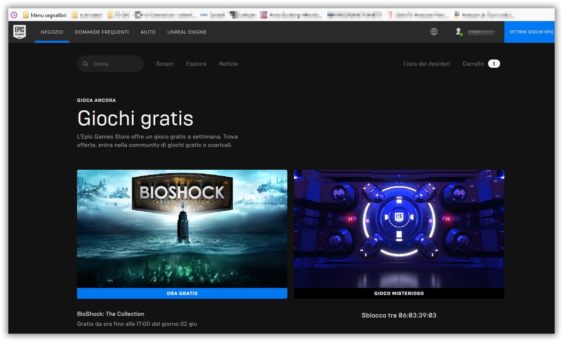563x342 pixels.
Task: Click the OTTIENI GIOCHI EPIC button
Action: click(x=530, y=32)
